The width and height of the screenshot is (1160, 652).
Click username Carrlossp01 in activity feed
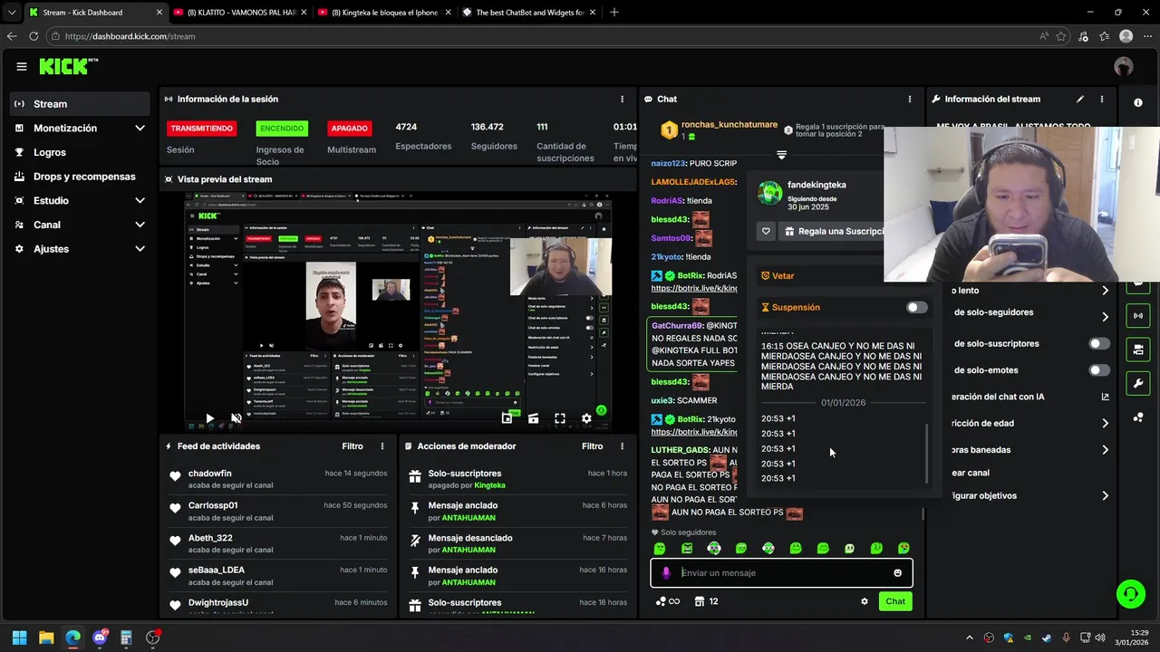click(213, 505)
